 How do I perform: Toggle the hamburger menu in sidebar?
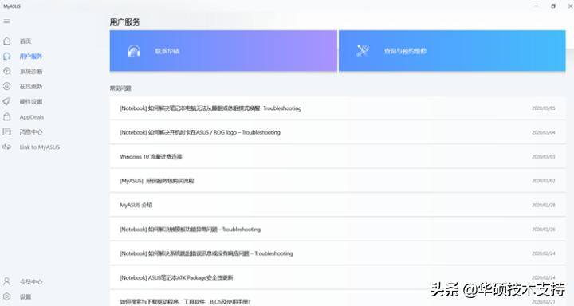coord(6,22)
